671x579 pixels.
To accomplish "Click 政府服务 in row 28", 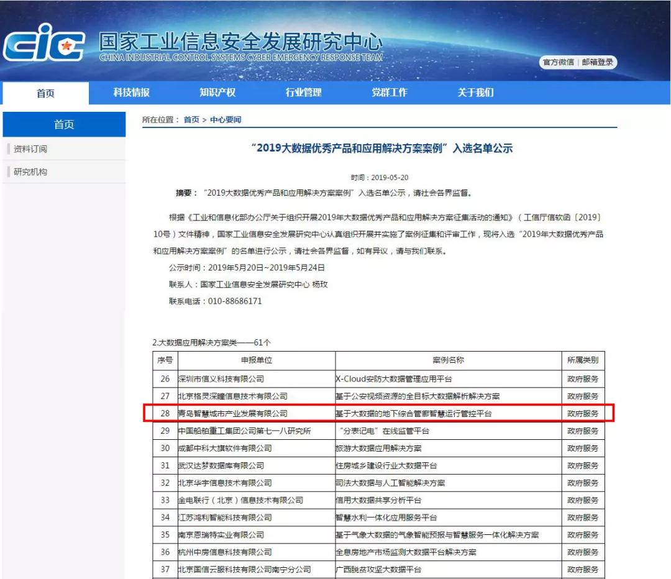I will click(x=583, y=414).
